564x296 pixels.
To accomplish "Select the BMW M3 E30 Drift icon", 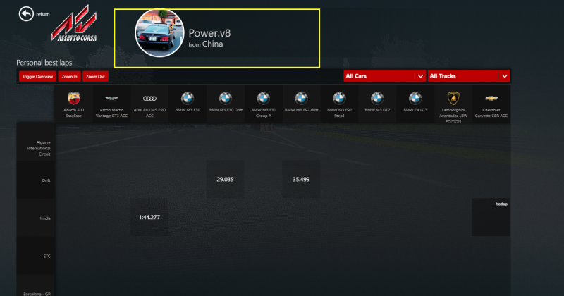I will [226, 98].
